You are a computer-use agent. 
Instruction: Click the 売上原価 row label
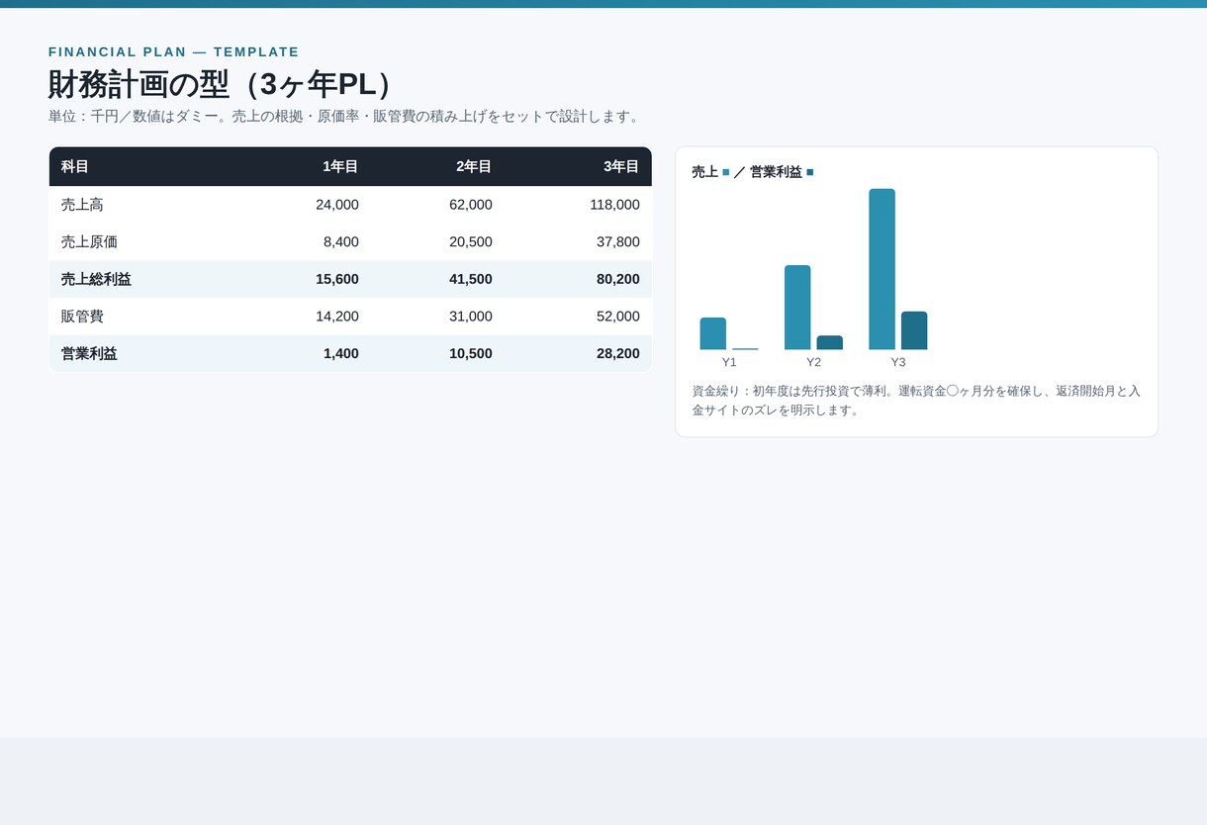pos(89,241)
